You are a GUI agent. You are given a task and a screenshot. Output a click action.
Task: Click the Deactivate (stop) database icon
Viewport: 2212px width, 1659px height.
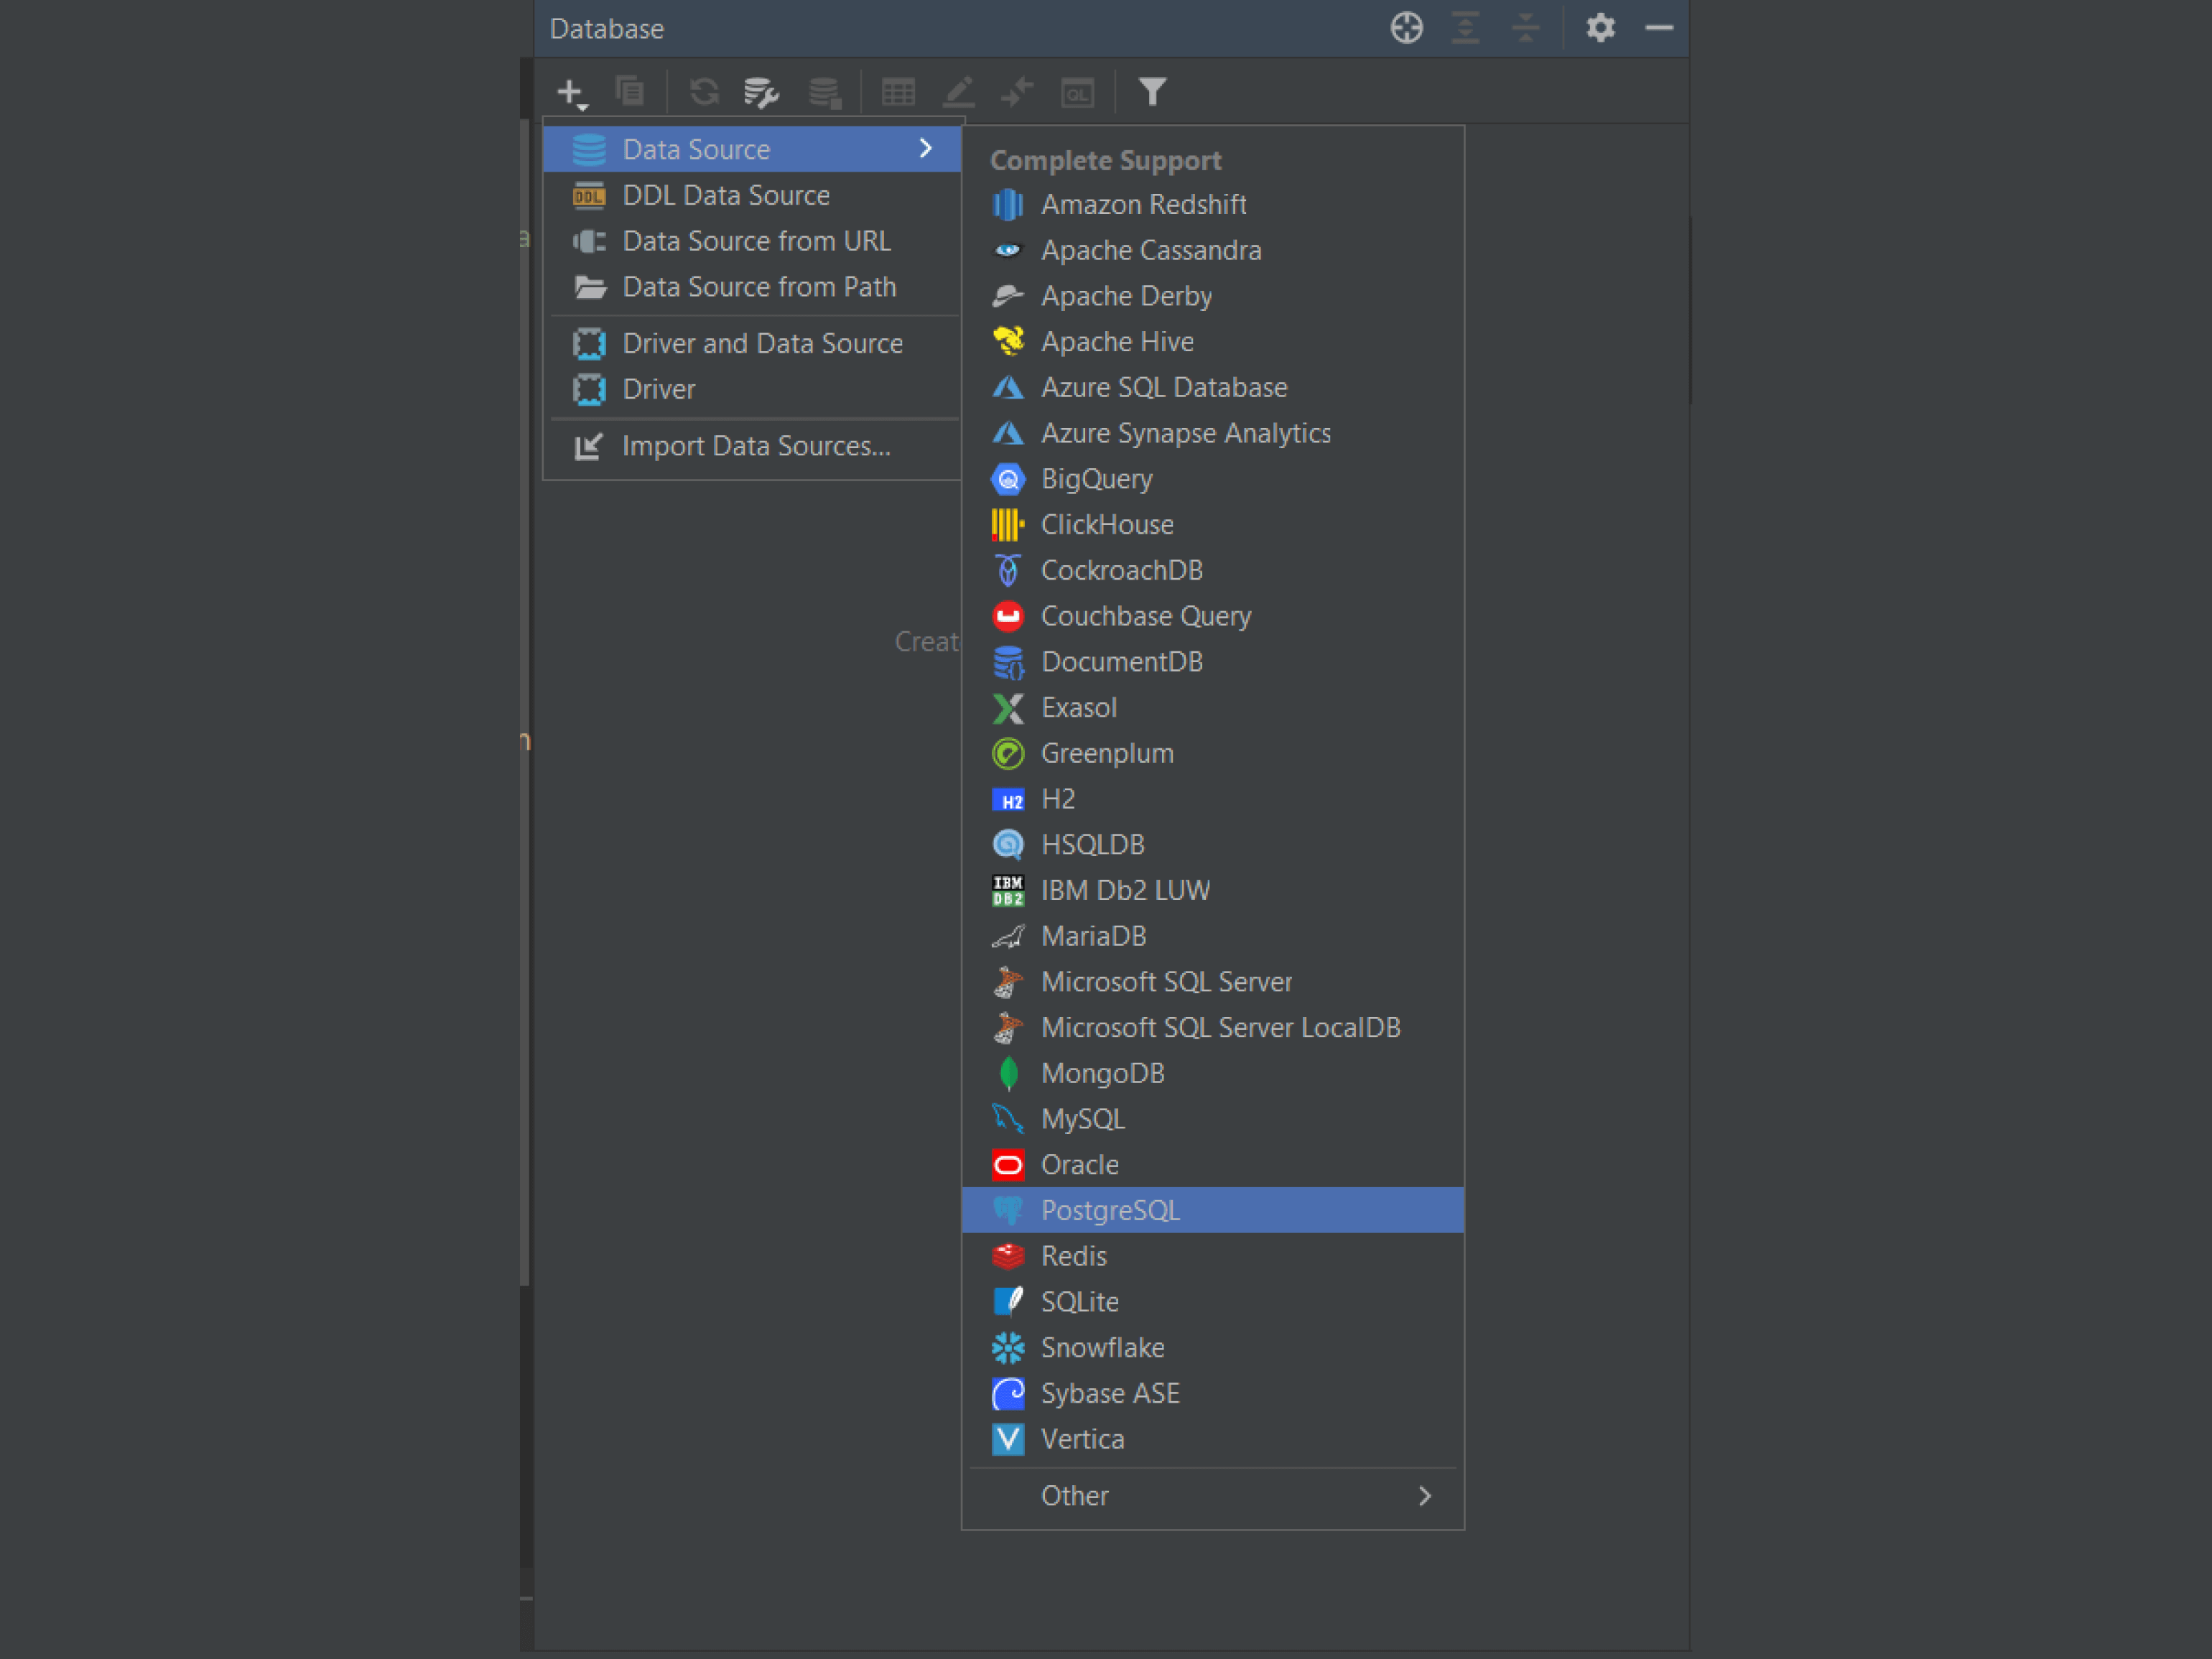(825, 92)
